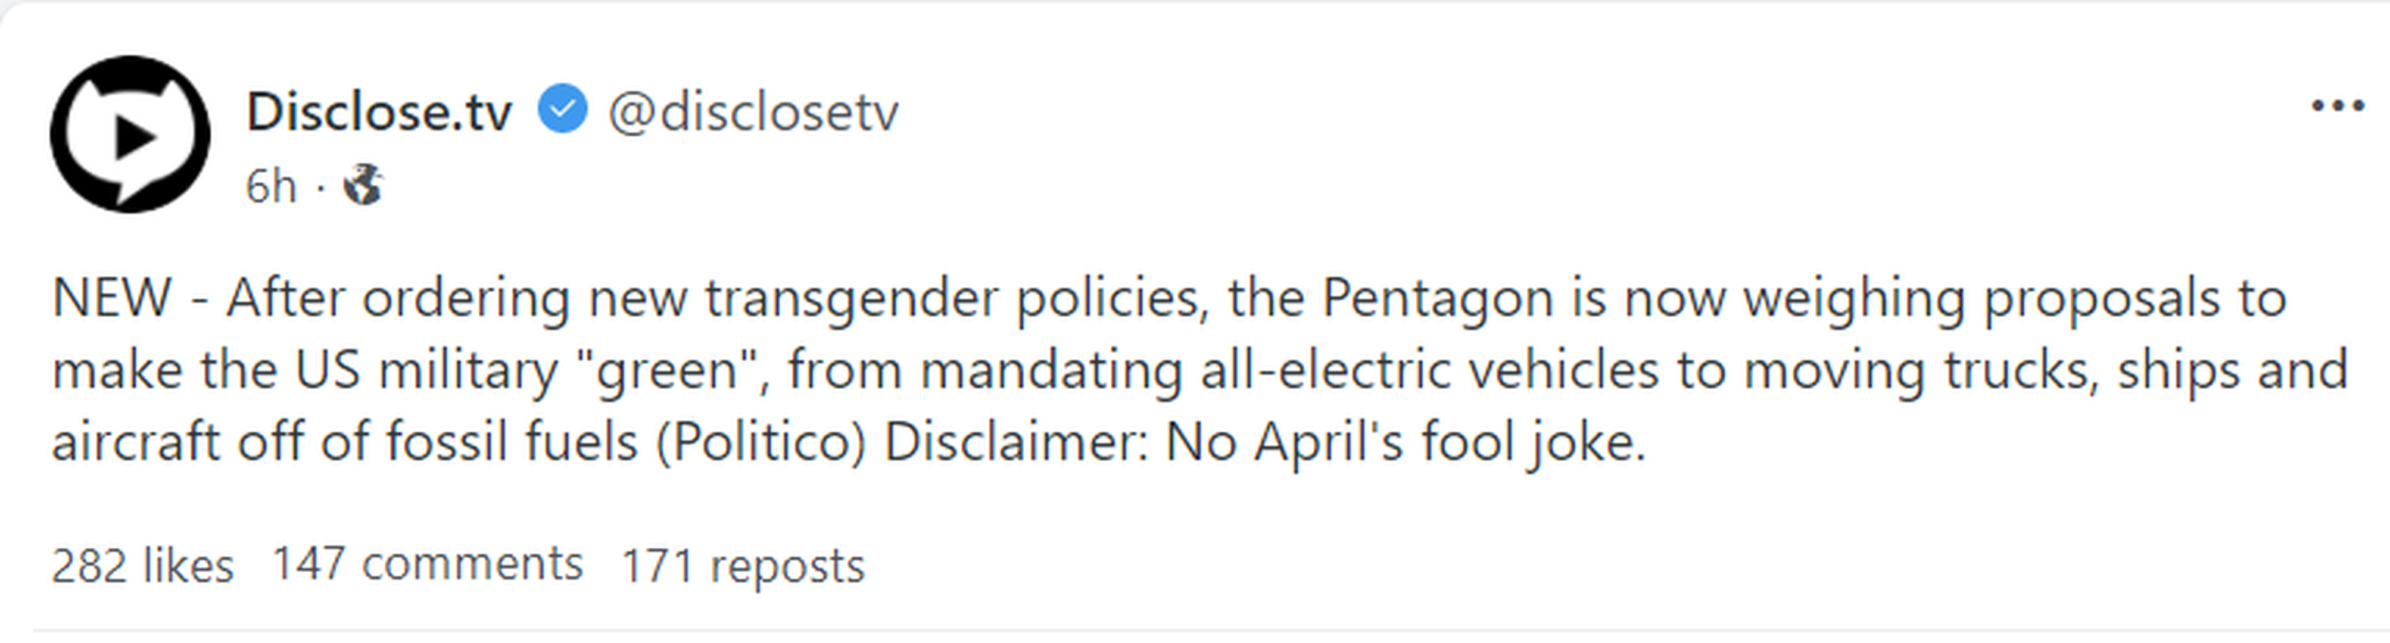The image size is (2390, 643).
Task: Click the word Pentagon in the post
Action: (1437, 299)
